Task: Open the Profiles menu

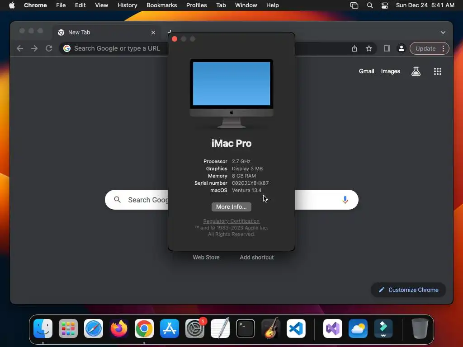Action: [x=196, y=5]
